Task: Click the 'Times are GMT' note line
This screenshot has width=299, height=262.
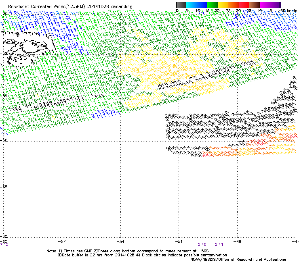Action: point(128,251)
